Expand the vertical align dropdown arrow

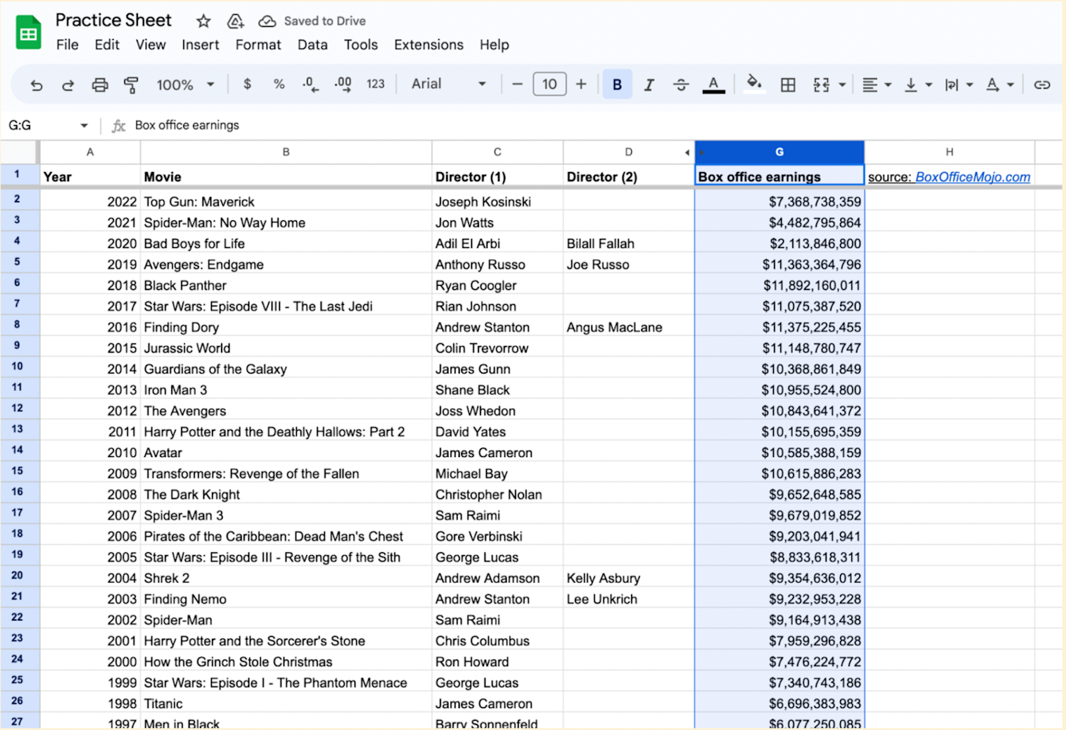(928, 85)
